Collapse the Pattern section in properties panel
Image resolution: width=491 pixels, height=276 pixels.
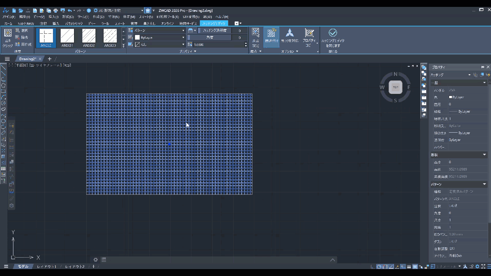[484, 184]
